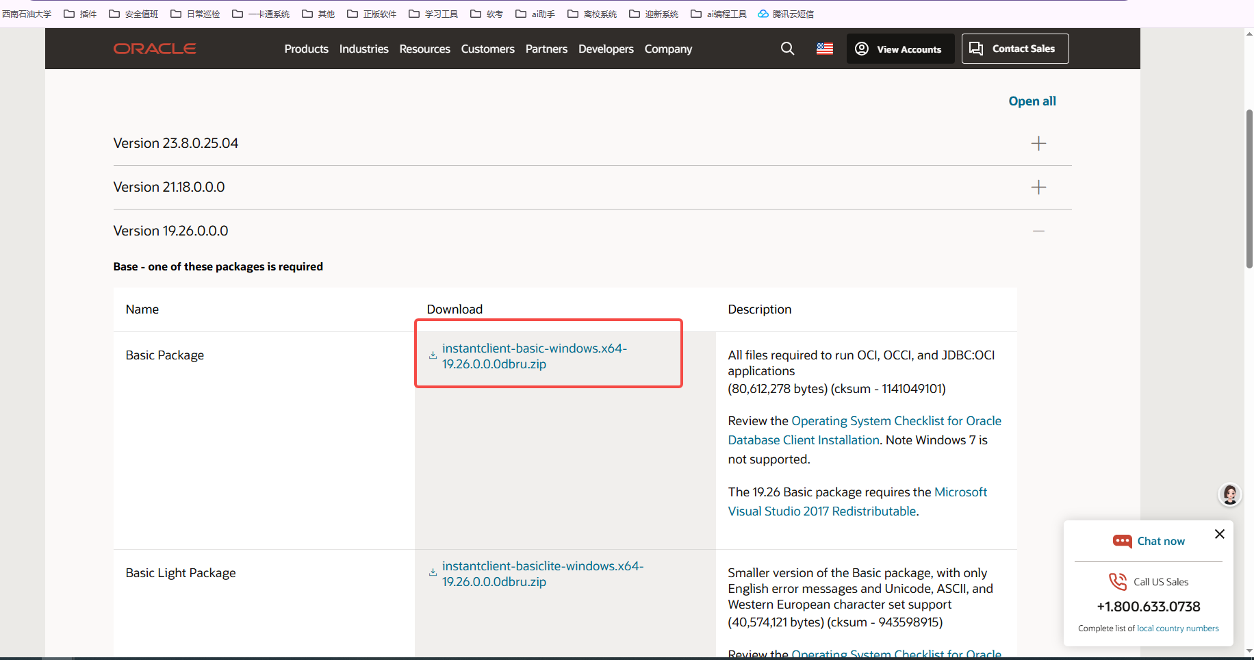
Task: Click the phone icon beside Call US Sales
Action: [1117, 581]
